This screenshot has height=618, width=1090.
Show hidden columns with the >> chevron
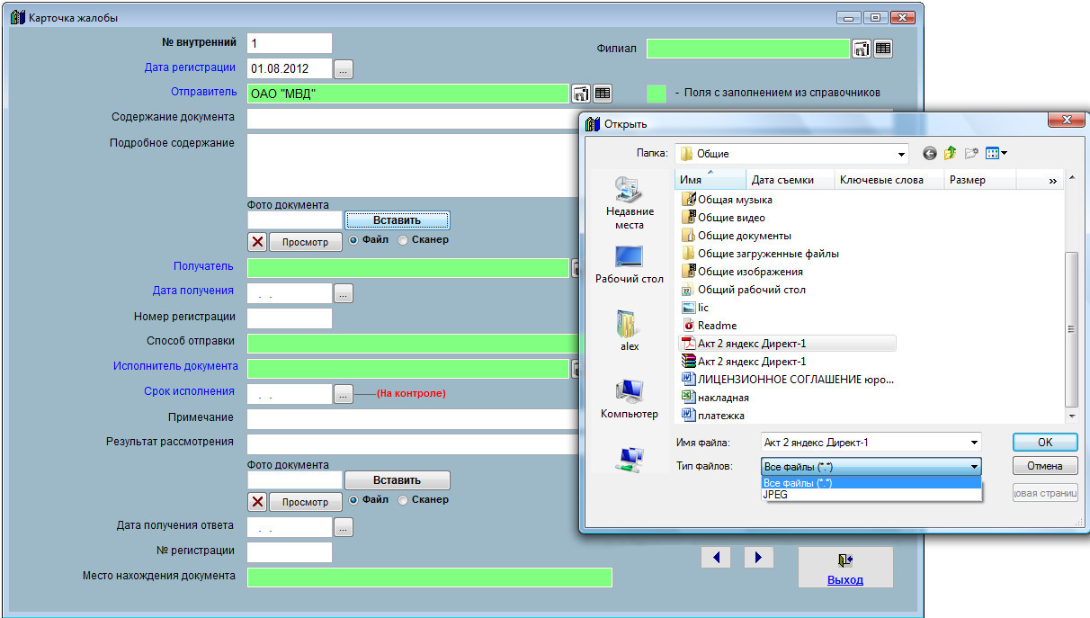coord(1053,181)
